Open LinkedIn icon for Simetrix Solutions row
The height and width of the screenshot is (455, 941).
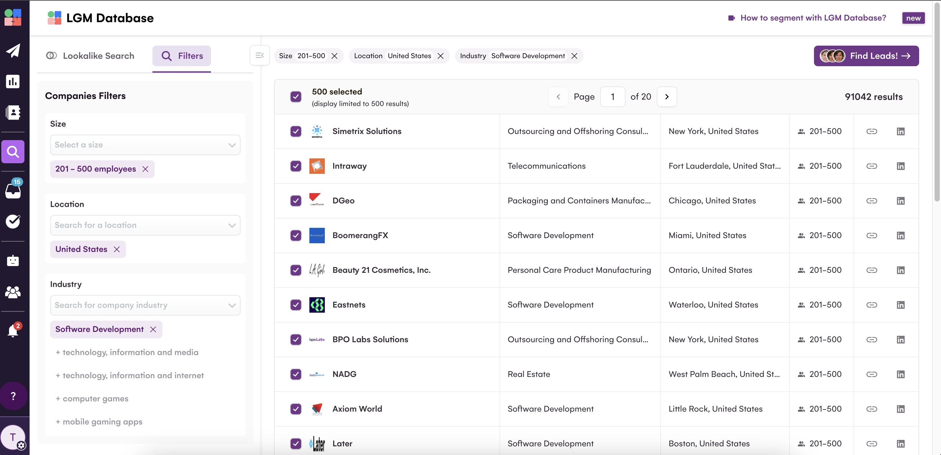[900, 131]
